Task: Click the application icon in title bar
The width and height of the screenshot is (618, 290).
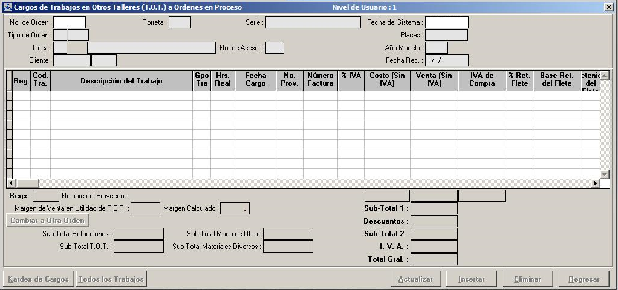Action: (x=7, y=7)
